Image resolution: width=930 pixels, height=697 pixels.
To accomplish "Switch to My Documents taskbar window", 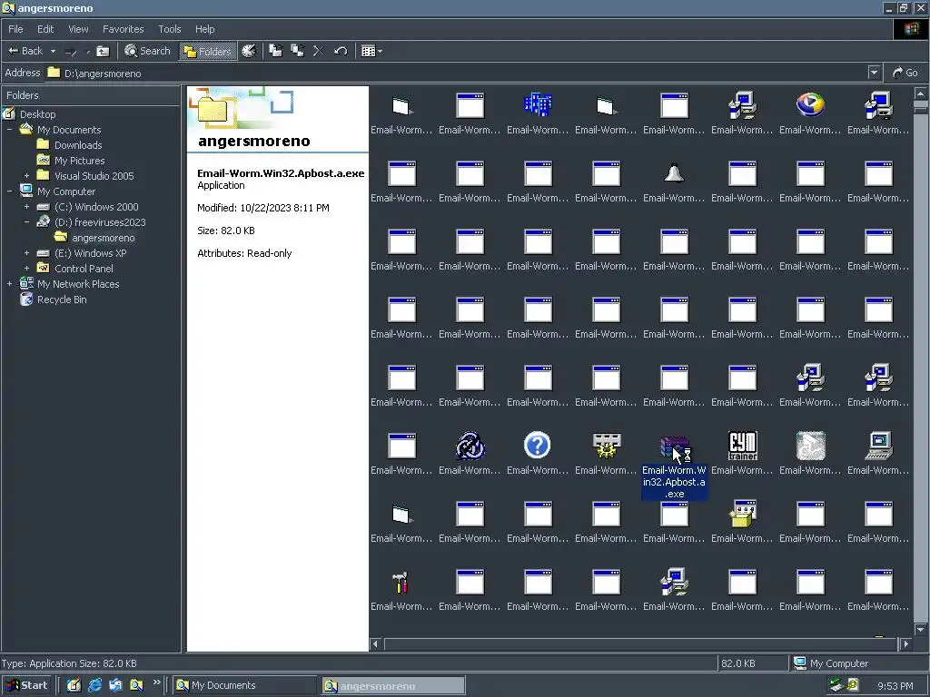I will pos(245,685).
